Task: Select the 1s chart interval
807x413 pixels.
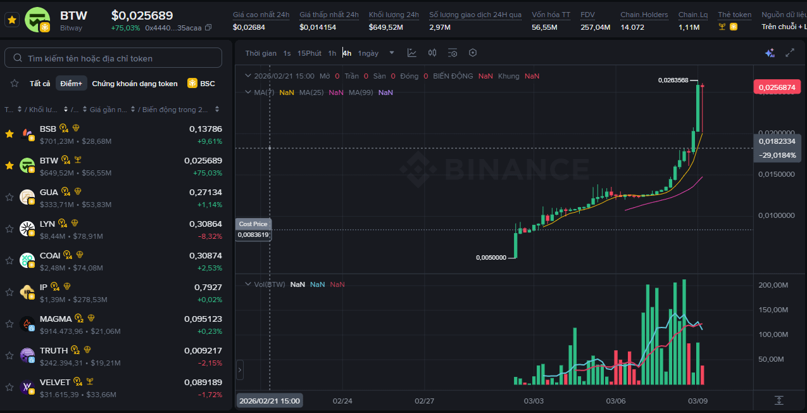Action: click(x=287, y=53)
